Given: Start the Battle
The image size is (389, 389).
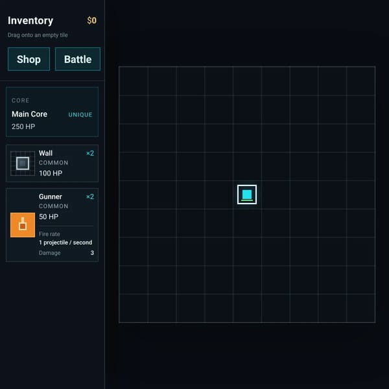Looking at the screenshot, I should 78,59.
